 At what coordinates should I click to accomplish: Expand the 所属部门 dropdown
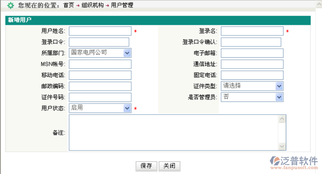pos(127,53)
